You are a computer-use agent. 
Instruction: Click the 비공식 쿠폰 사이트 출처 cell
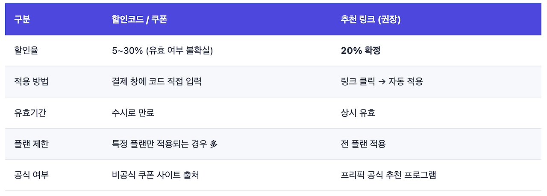pos(156,175)
